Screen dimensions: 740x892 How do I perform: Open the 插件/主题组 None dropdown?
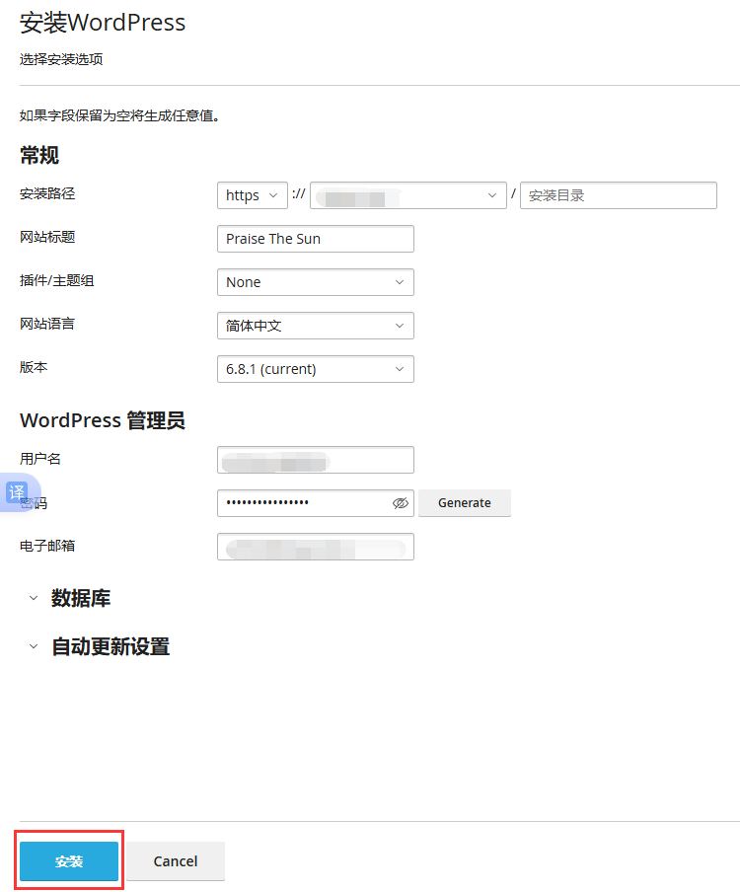[x=315, y=282]
